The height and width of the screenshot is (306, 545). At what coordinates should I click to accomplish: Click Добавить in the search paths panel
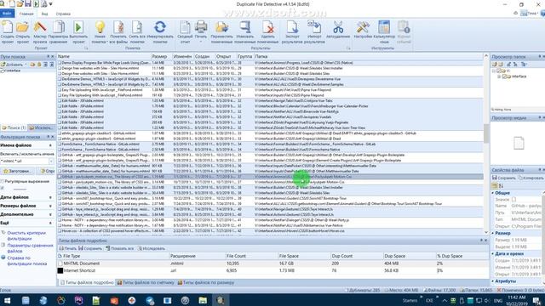coord(12,65)
